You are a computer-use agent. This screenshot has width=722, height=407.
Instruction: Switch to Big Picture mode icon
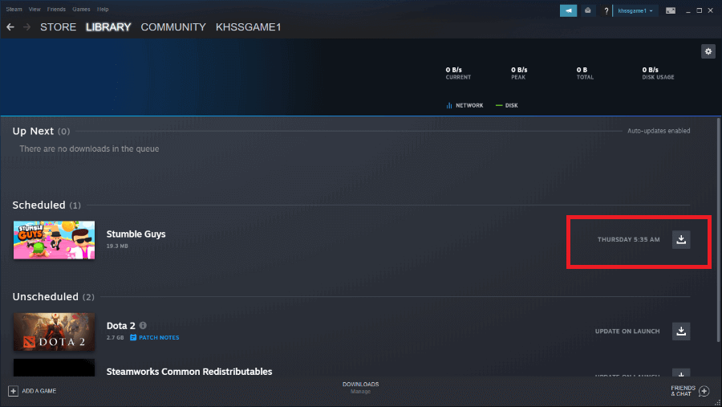[671, 10]
